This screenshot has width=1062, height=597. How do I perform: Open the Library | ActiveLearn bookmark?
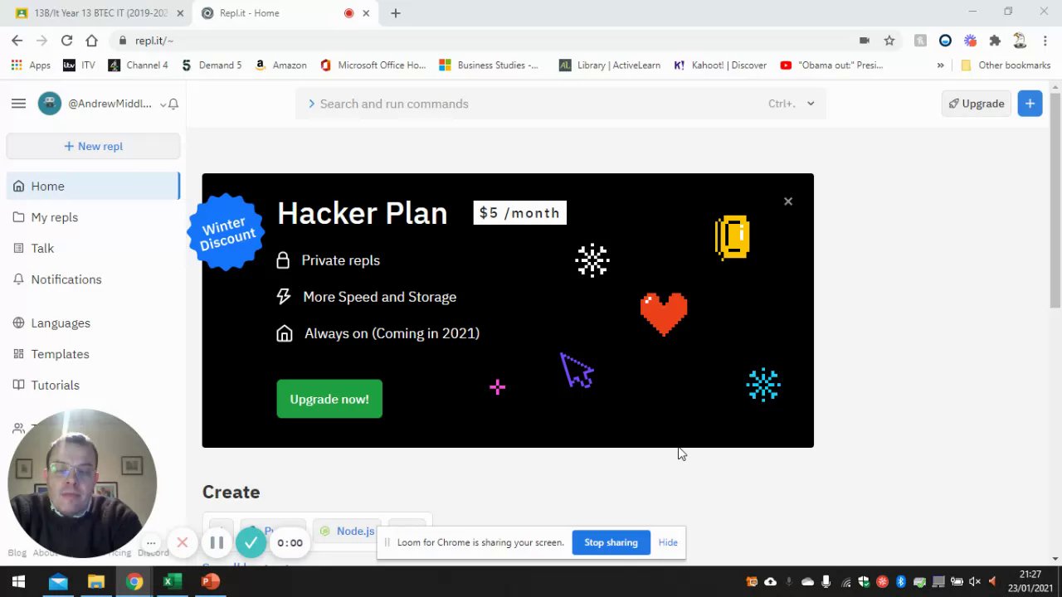[x=610, y=65]
